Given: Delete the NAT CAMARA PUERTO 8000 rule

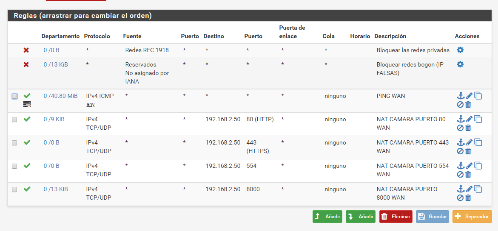Looking at the screenshot, I should [468, 198].
